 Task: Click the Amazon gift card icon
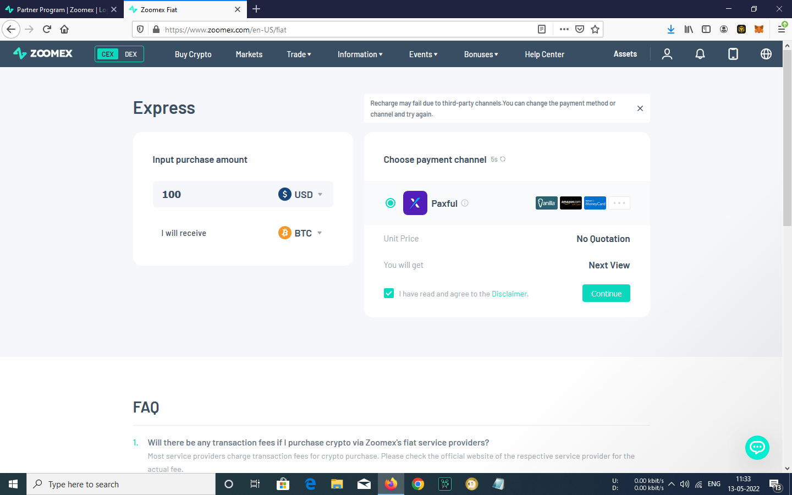tap(571, 203)
